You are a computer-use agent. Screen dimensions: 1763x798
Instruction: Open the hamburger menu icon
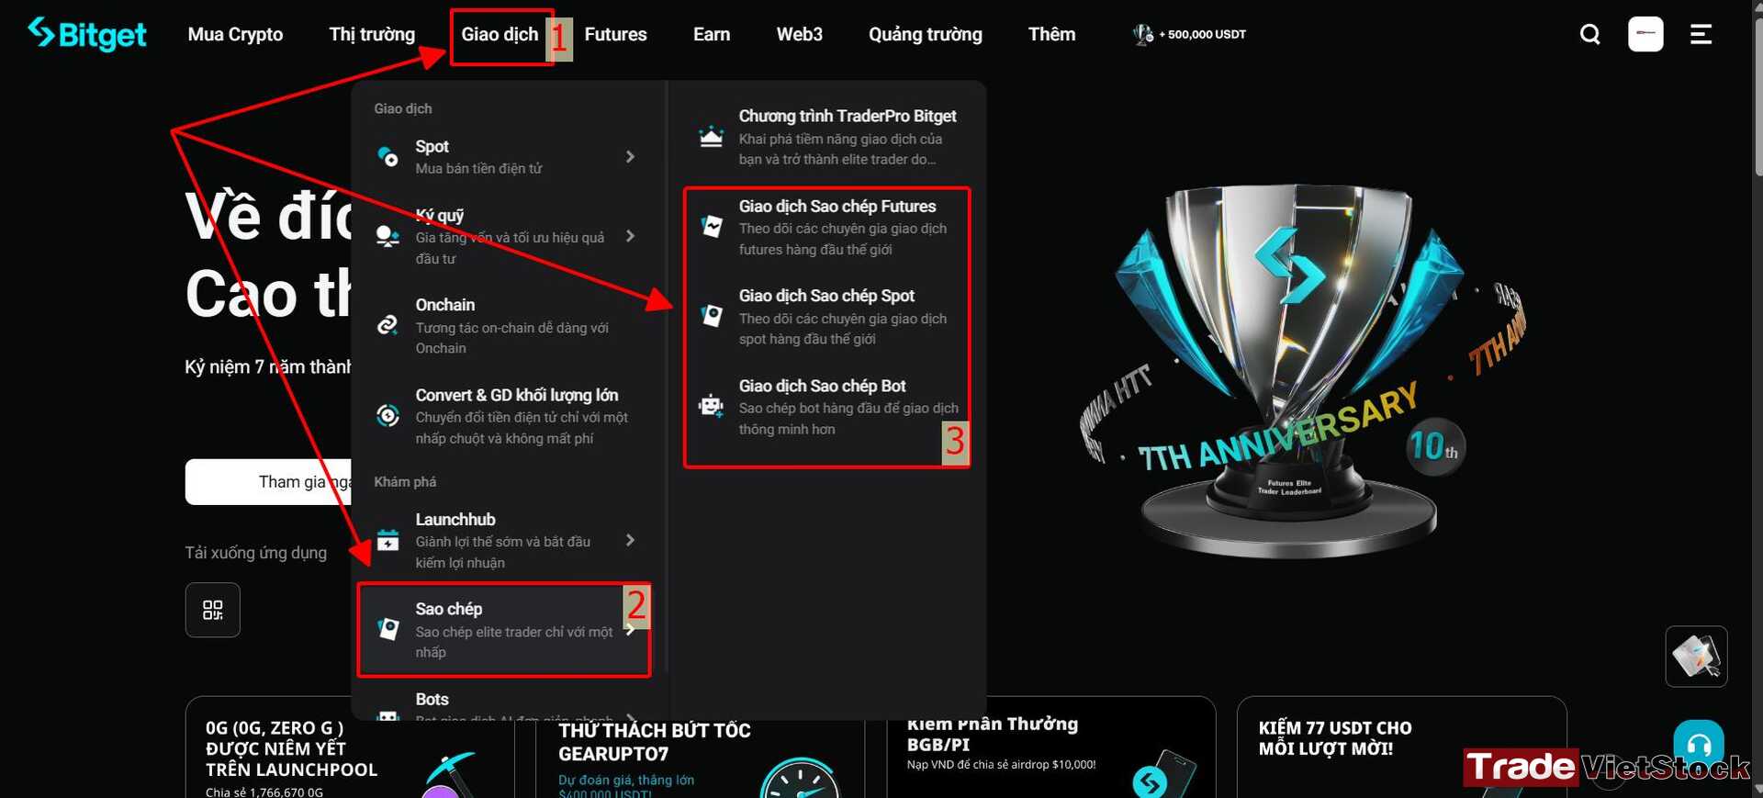pyautogui.click(x=1701, y=34)
